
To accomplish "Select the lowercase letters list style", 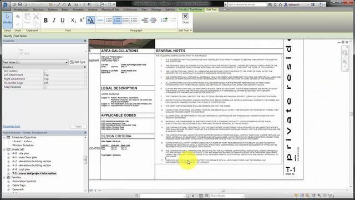I will (x=125, y=20).
